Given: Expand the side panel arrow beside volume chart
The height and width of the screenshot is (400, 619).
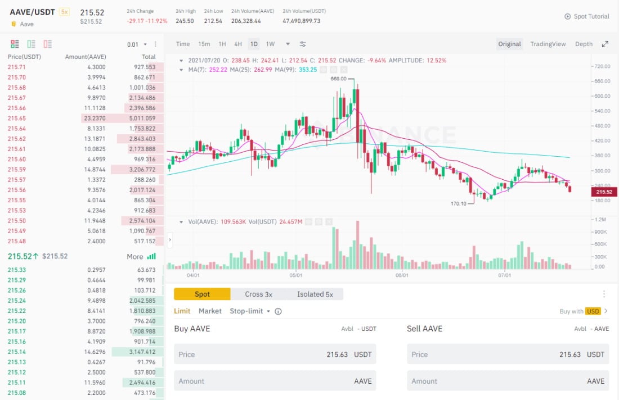Looking at the screenshot, I should pos(170,240).
